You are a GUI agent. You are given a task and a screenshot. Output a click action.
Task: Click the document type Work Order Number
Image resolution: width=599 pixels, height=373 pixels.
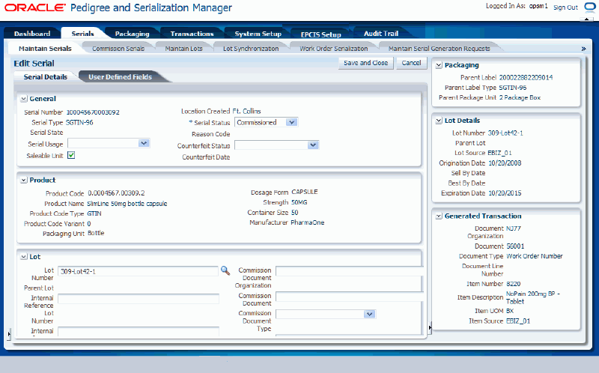(x=535, y=256)
